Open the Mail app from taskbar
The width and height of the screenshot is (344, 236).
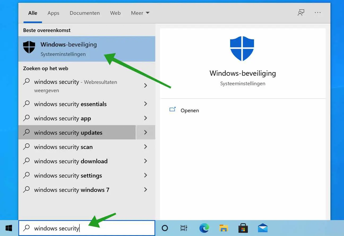tap(263, 228)
